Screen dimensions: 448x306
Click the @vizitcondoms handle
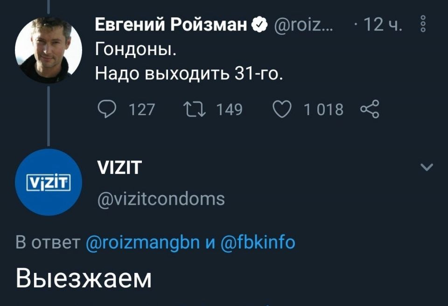click(161, 199)
